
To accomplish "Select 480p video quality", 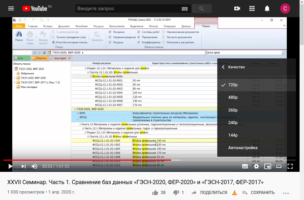I will 233,98.
